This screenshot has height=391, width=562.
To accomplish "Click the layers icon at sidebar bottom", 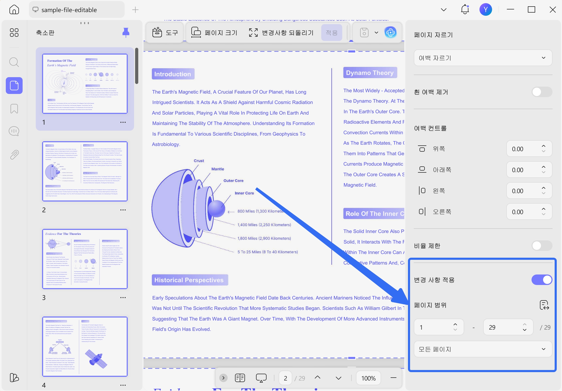I will [x=14, y=378].
